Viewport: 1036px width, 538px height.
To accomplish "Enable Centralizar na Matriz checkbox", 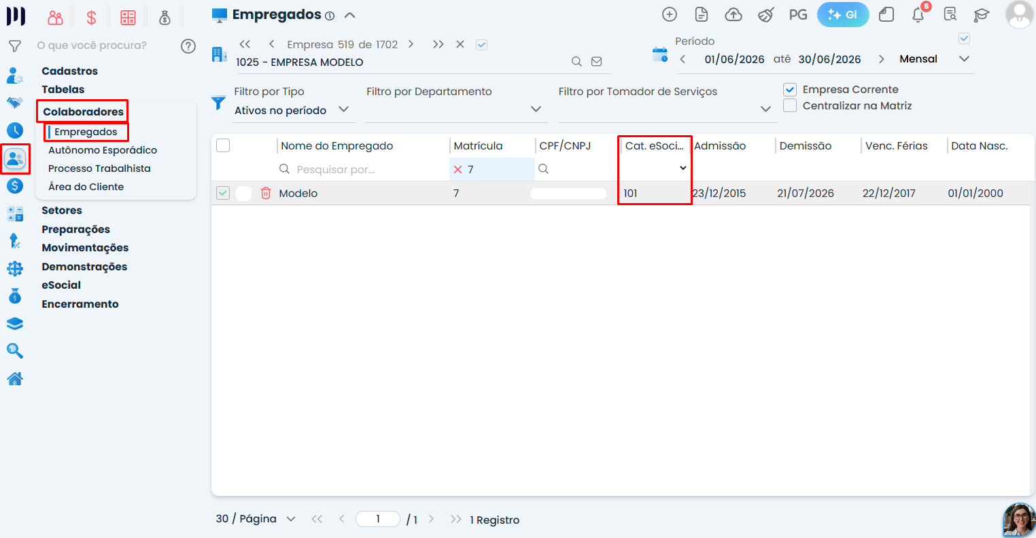I will point(790,106).
